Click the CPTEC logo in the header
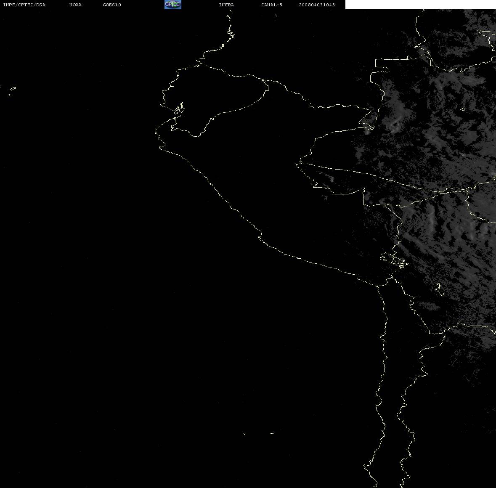 pos(173,5)
